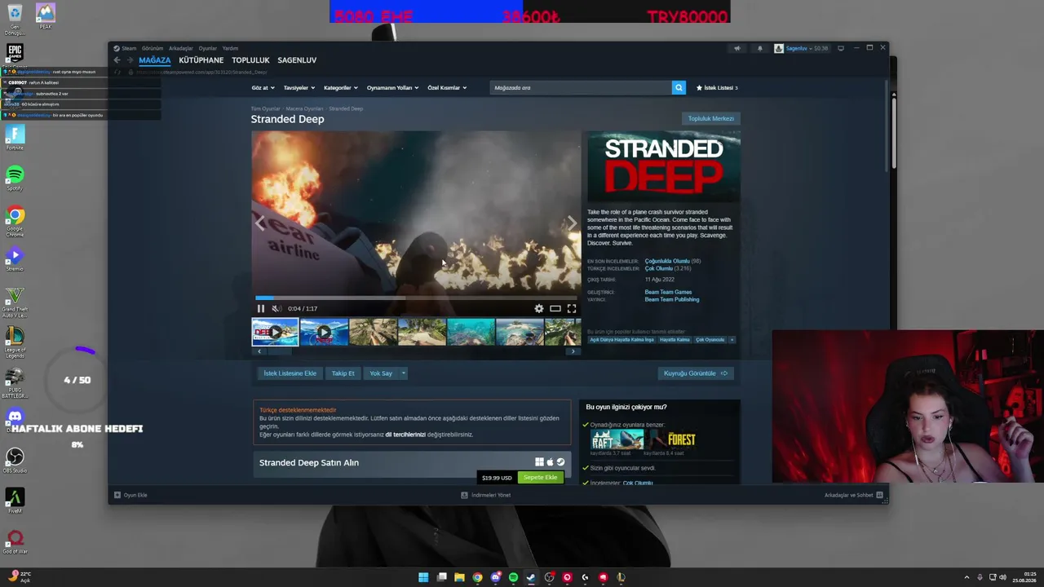
Task: Open League of Legends desktop shortcut
Action: (x=15, y=342)
